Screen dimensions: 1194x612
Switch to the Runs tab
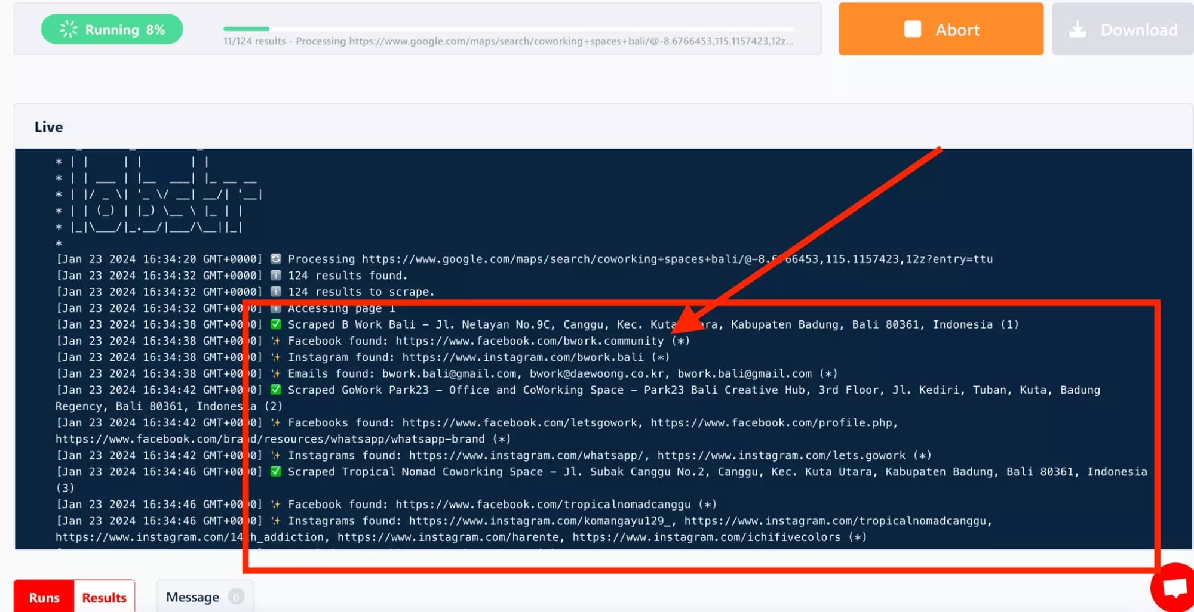pyautogui.click(x=44, y=596)
